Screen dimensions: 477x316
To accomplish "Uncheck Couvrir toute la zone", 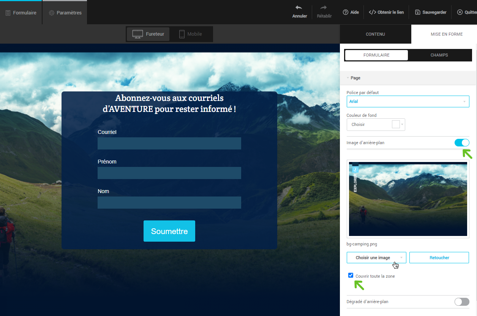I will [351, 275].
